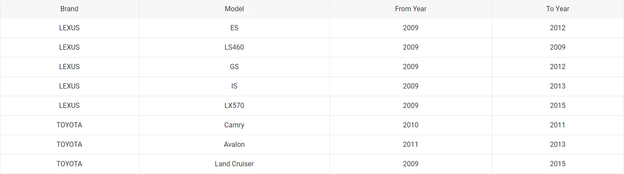
Task: Select the IS model cell
Action: click(234, 86)
